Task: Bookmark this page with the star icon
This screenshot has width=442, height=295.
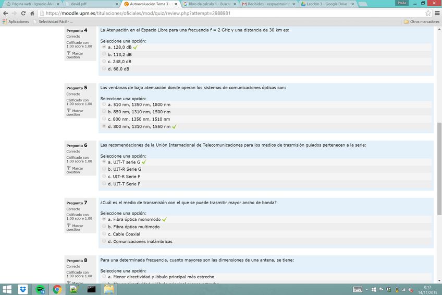Action: [428, 13]
